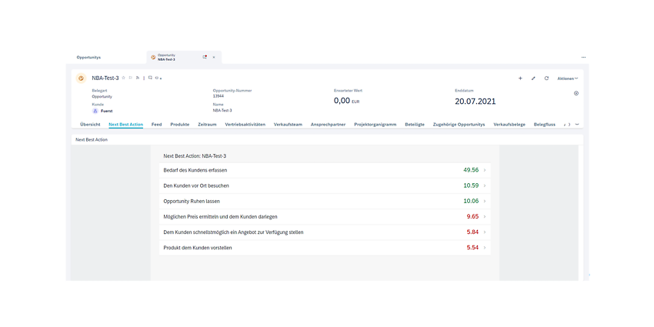The height and width of the screenshot is (327, 654).
Task: Open the customer link Fuerst
Action: [x=107, y=111]
